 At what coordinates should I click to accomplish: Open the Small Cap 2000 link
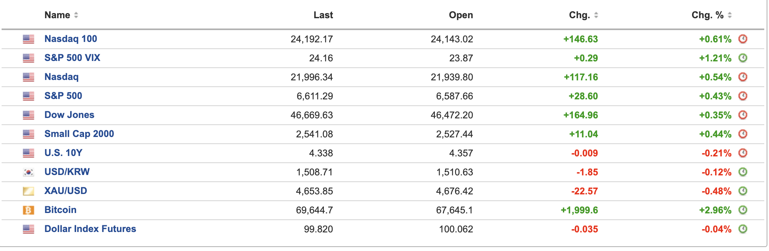click(x=79, y=134)
